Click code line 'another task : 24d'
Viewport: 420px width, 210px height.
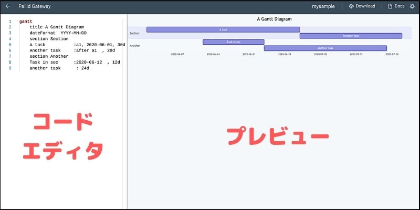[59, 68]
